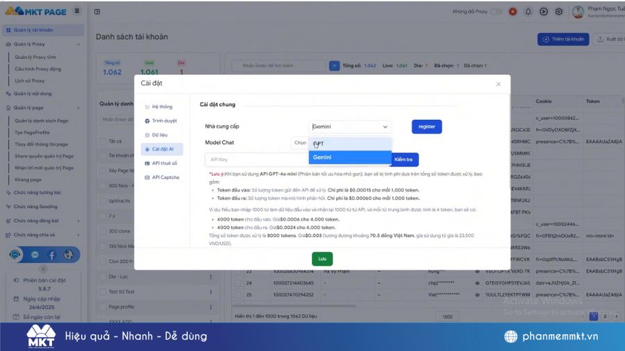Toggle checkbox for 300 clone group

[x=103, y=231]
